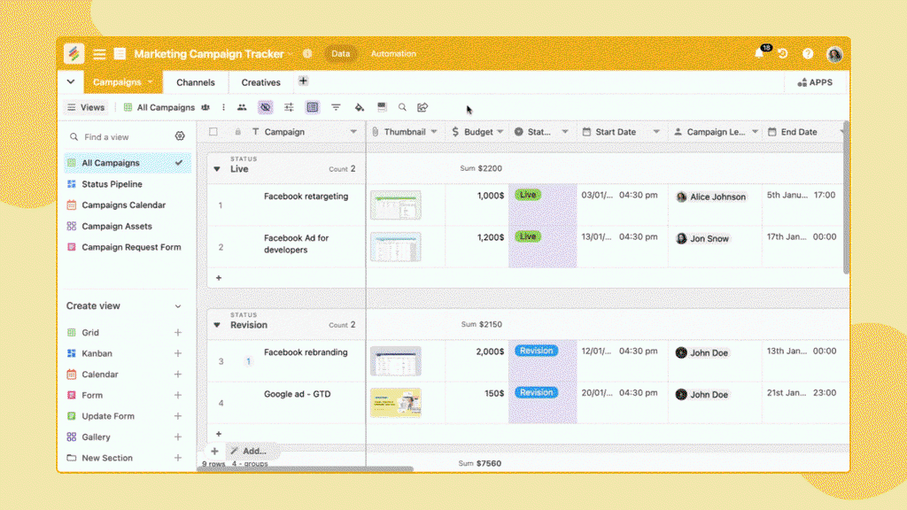The image size is (907, 510).
Task: Click the Live status tag for Facebook retargeting
Action: (528, 195)
